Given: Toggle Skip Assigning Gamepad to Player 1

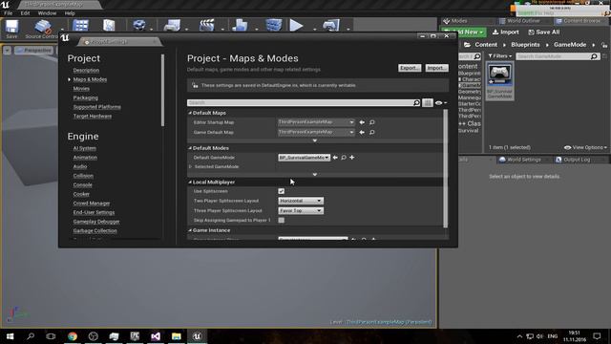Looking at the screenshot, I should (282, 221).
